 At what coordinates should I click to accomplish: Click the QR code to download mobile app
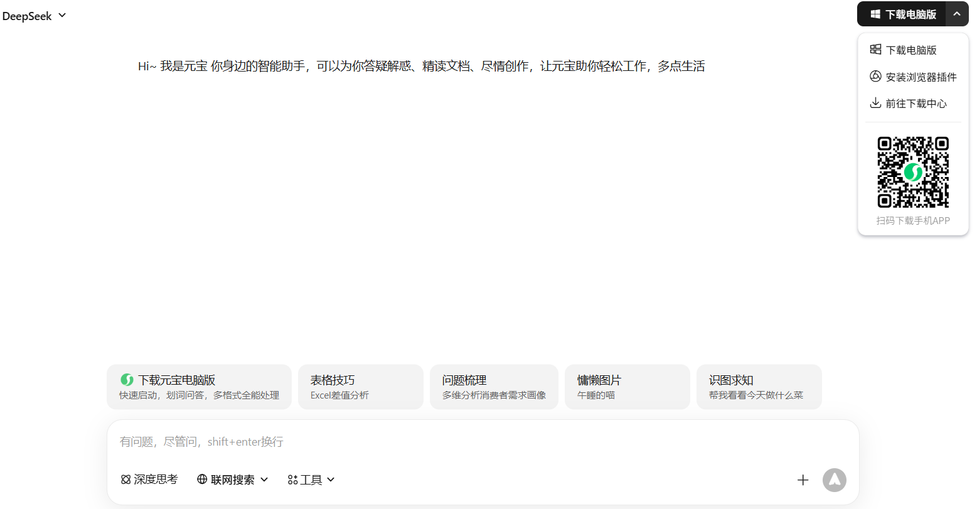click(912, 171)
